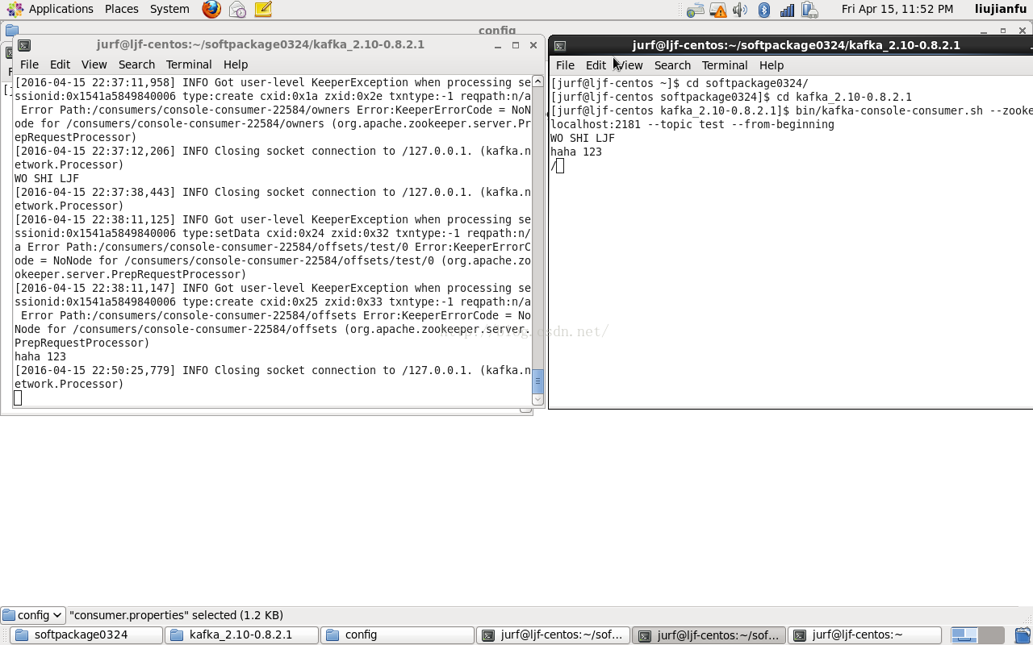Switch to jurf@ljf-centos:~ taskbar terminal
This screenshot has width=1033, height=645.
864,635
